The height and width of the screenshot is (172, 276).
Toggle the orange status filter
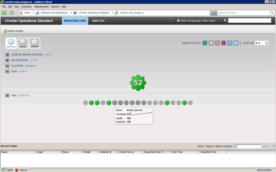217,43
